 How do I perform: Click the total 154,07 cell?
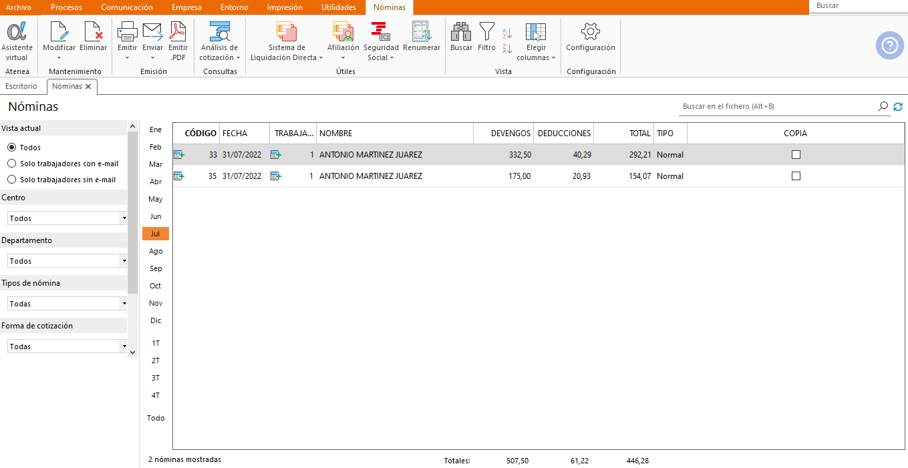[x=624, y=176]
